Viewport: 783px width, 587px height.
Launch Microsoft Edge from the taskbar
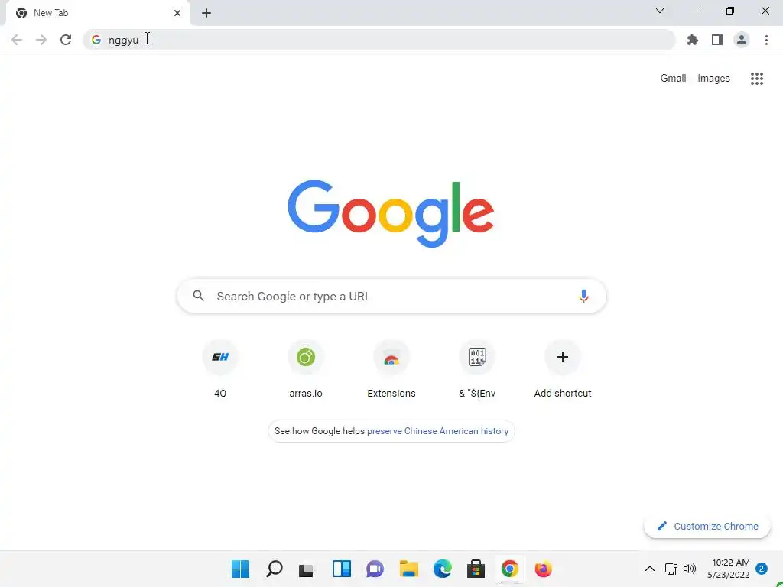(x=443, y=569)
